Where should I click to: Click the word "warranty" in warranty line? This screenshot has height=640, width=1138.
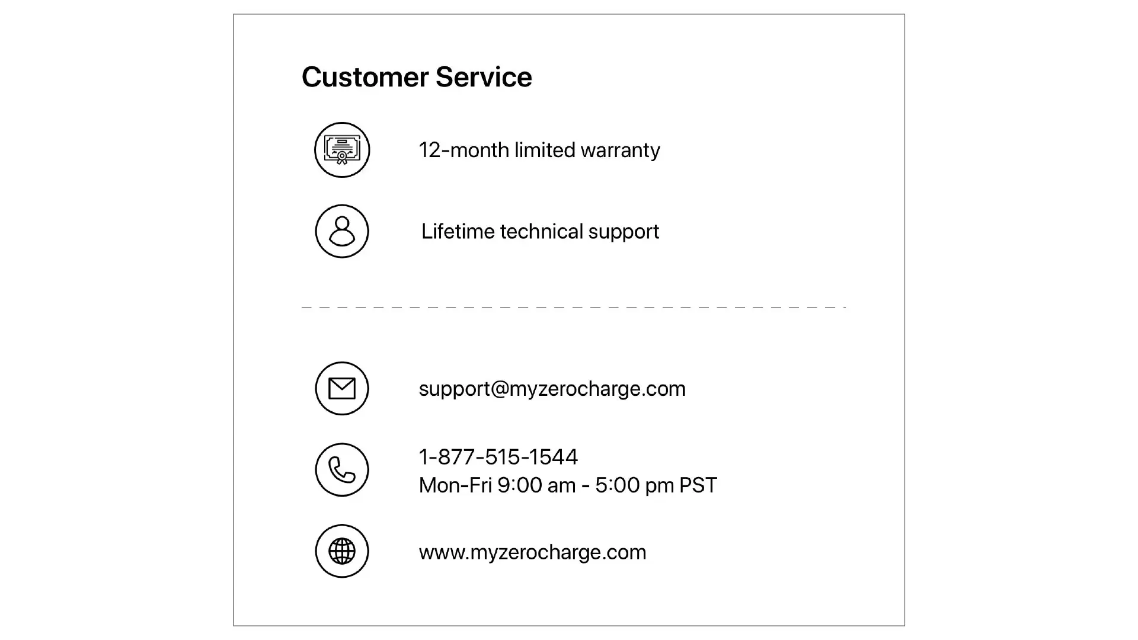point(620,151)
